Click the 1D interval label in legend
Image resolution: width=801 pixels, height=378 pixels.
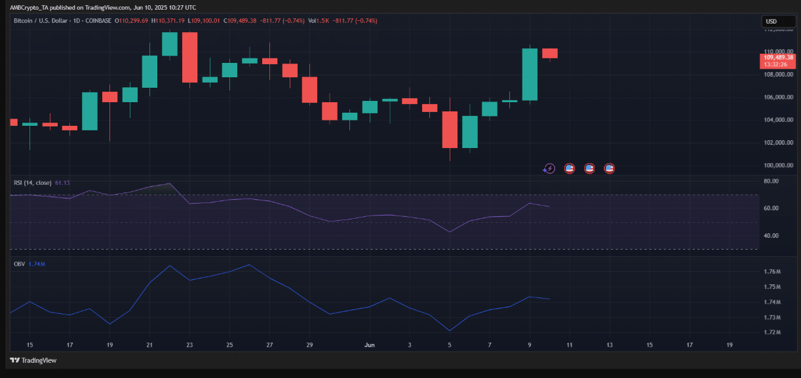79,21
